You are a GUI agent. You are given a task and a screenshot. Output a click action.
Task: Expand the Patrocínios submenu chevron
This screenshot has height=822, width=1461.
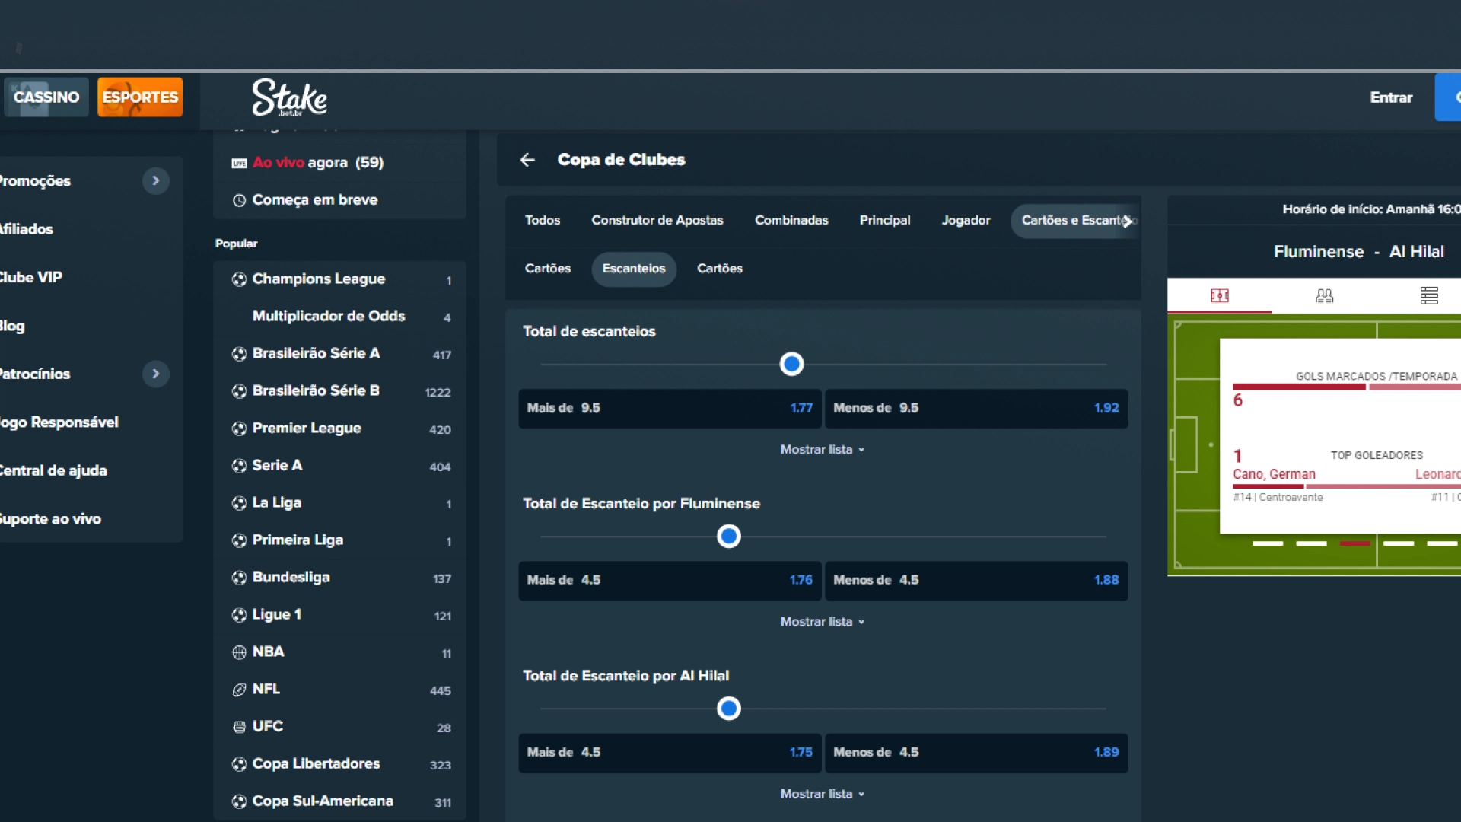click(x=155, y=374)
